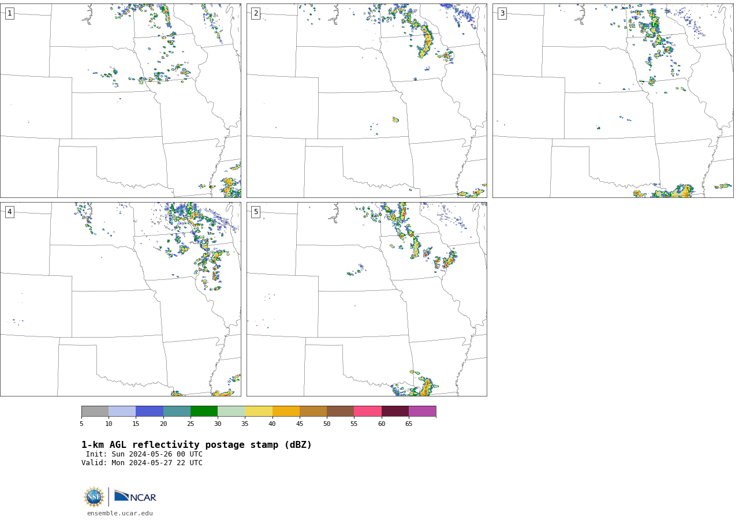The width and height of the screenshot is (739, 520).
Task: Select the light blue 10-15 dBZ swatch
Action: point(122,411)
